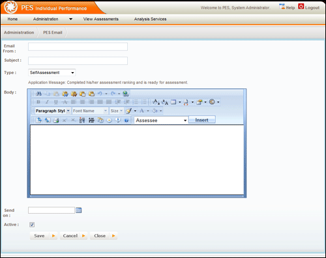Click the Find binoculars icon in editor
The width and height of the screenshot is (326, 258).
pos(38,94)
